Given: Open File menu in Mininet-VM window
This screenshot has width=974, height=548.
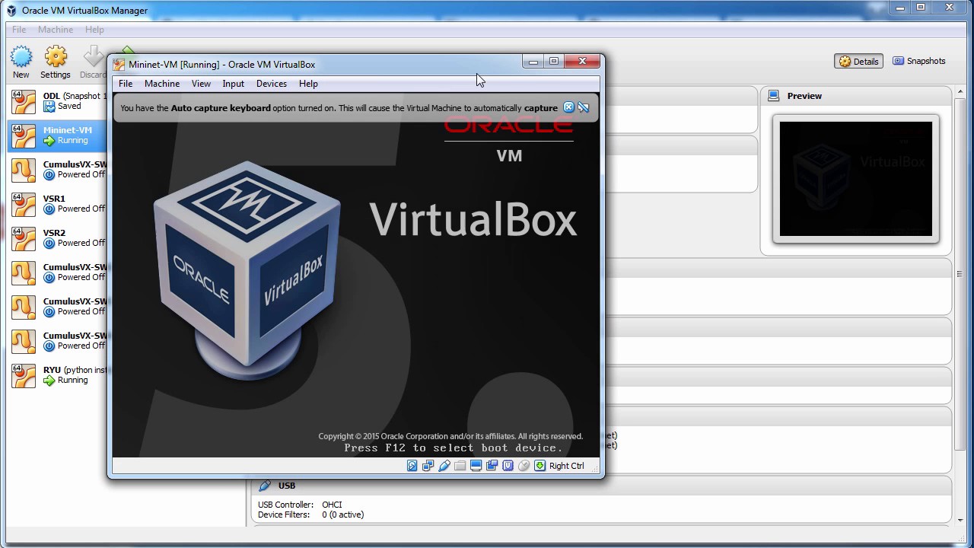Looking at the screenshot, I should (126, 84).
